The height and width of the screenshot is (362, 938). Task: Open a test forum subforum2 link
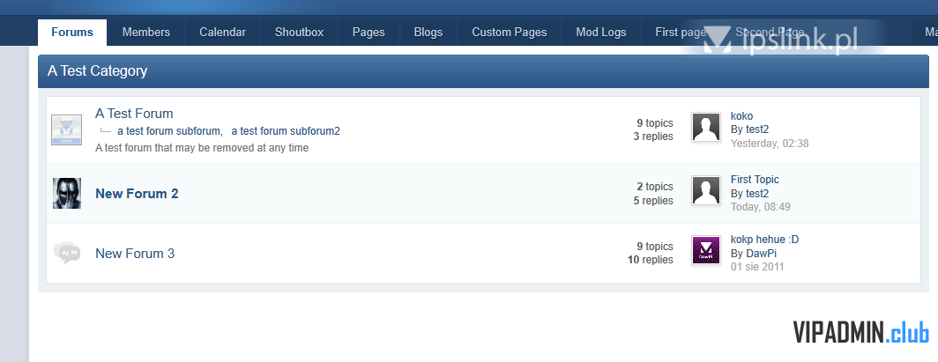(286, 131)
